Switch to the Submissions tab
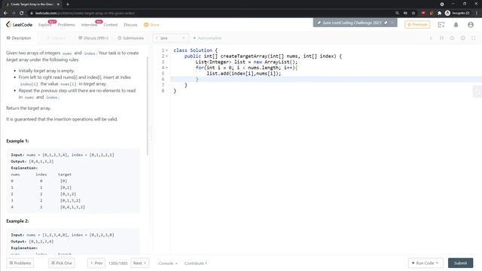Image resolution: width=482 pixels, height=271 pixels. [130, 38]
